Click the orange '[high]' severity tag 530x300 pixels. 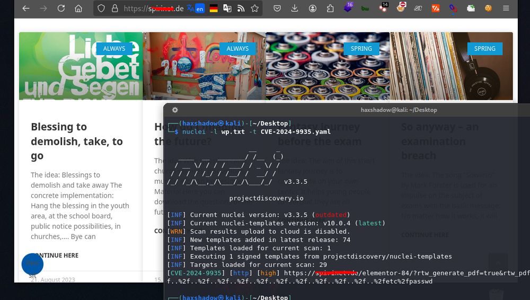point(268,273)
